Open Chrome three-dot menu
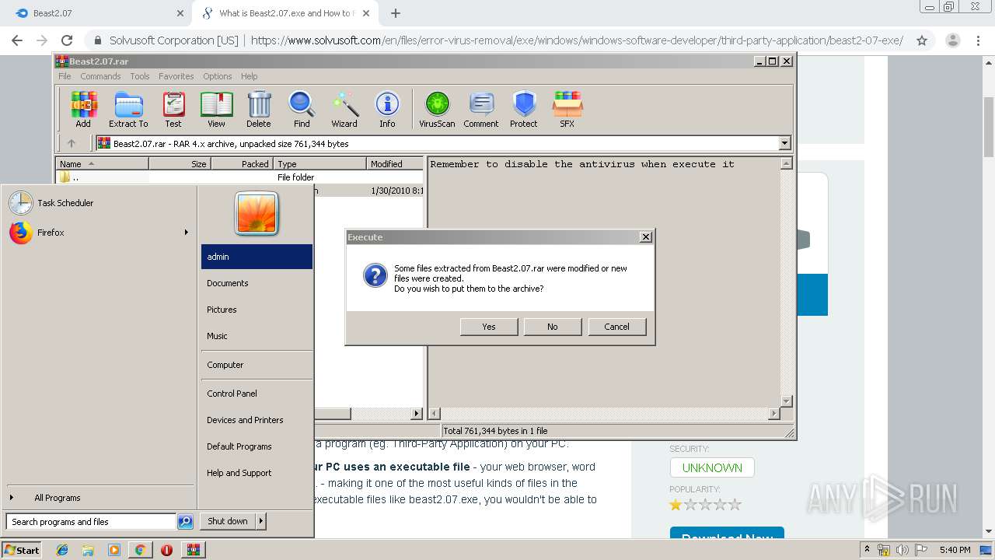 (978, 40)
